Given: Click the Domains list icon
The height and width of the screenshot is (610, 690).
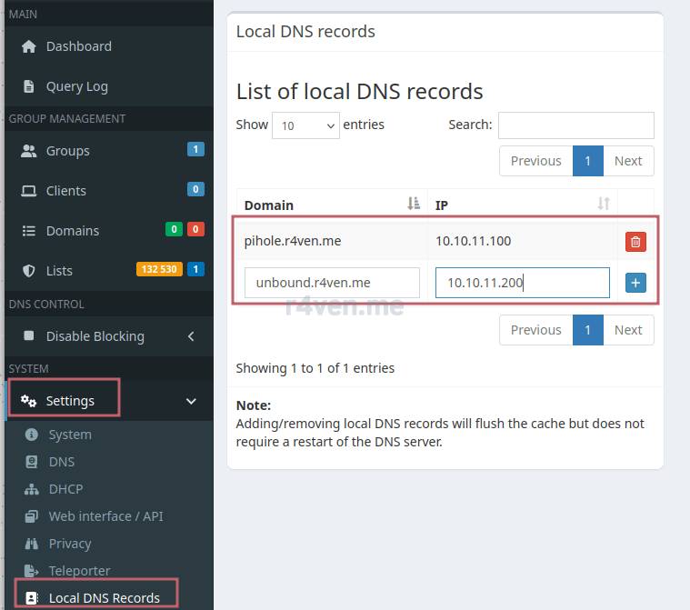Looking at the screenshot, I should point(29,231).
